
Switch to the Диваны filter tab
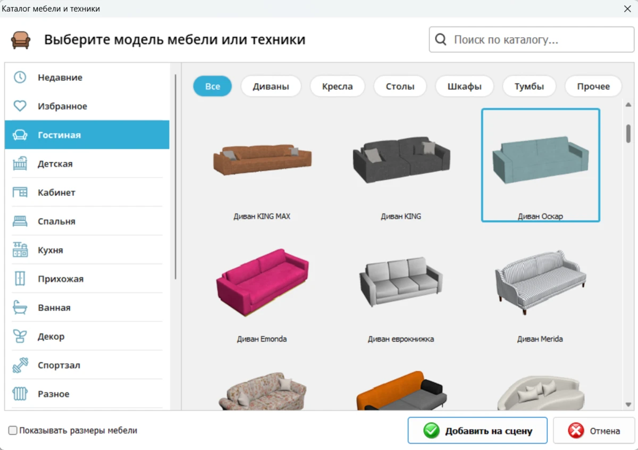point(271,86)
